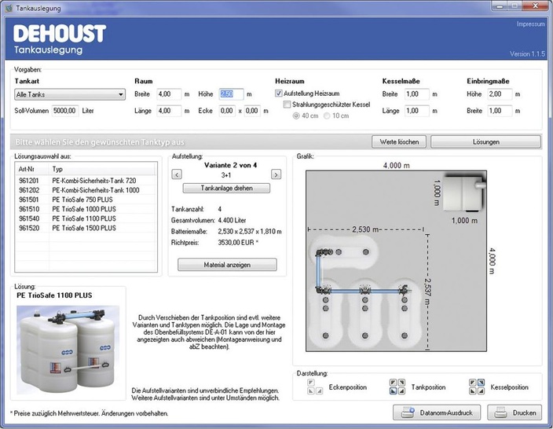Go to the next Aufstellung variant
This screenshot has height=429, width=553.
click(276, 174)
